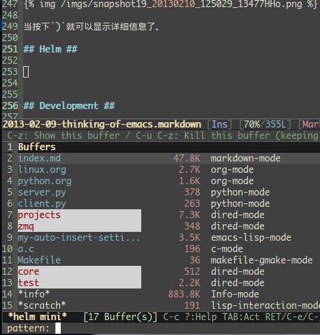
Task: Click the *helm mini* mode line label
Action: point(38,317)
